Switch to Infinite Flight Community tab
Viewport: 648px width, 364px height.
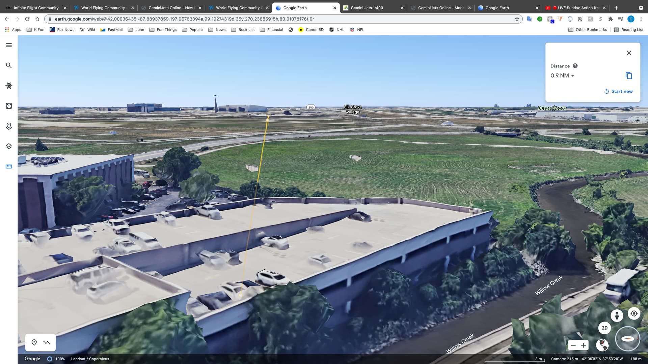pyautogui.click(x=36, y=8)
